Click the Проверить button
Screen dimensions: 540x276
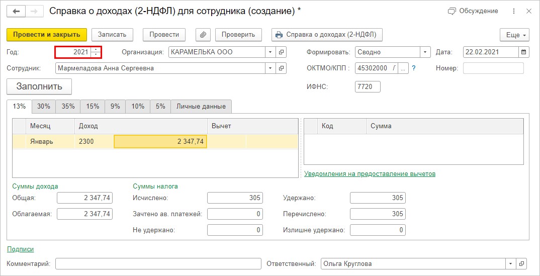[238, 34]
